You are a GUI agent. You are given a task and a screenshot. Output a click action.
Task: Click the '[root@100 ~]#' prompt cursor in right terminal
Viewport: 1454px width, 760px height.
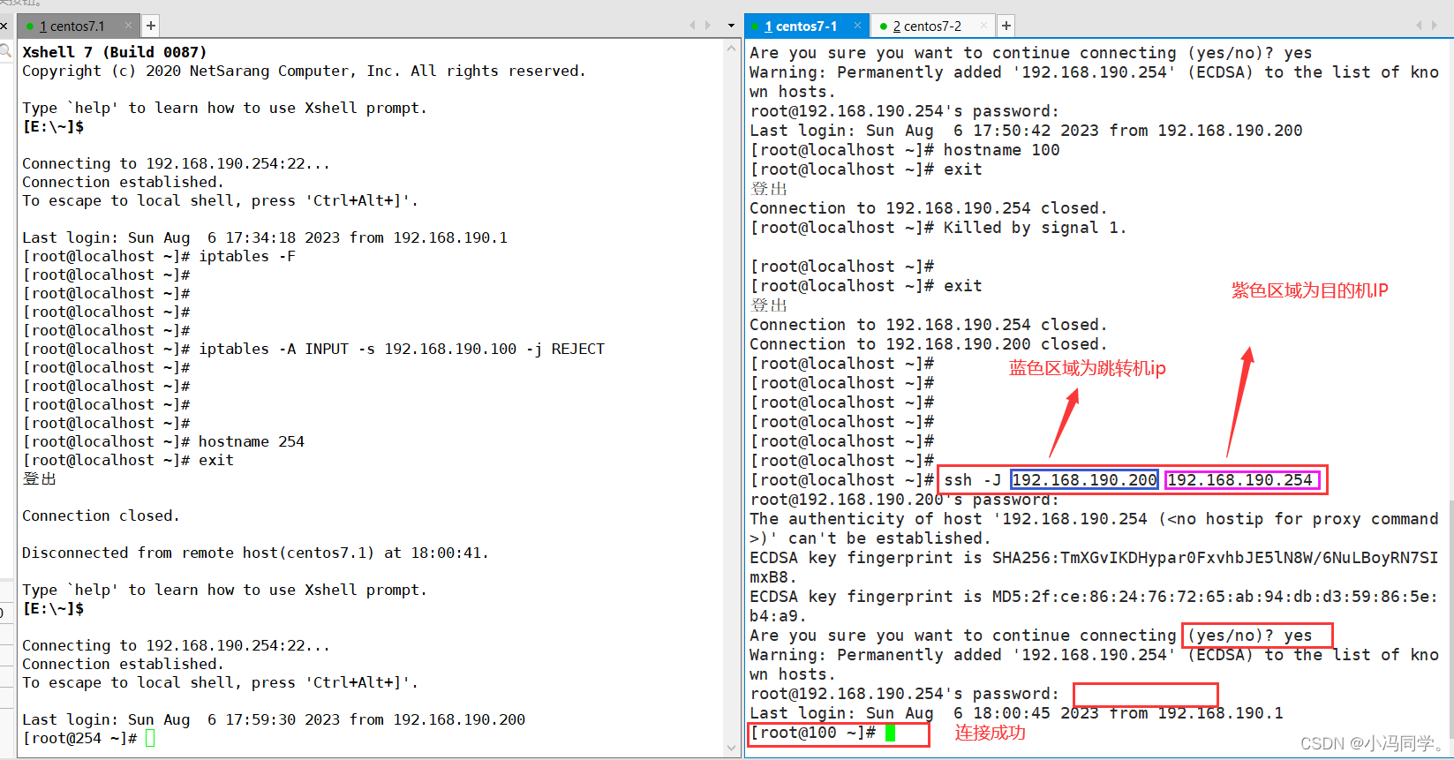click(x=890, y=733)
